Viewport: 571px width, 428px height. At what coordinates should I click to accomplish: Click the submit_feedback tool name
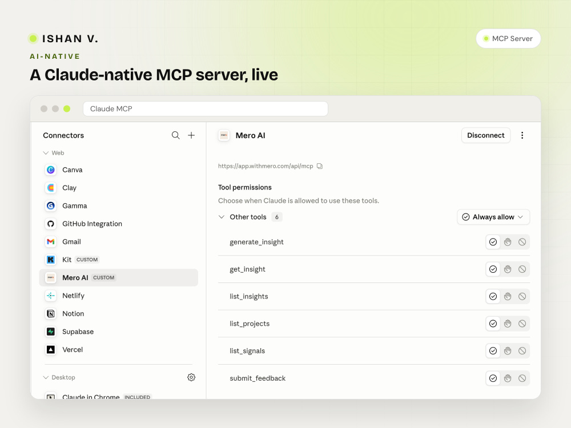(x=258, y=378)
